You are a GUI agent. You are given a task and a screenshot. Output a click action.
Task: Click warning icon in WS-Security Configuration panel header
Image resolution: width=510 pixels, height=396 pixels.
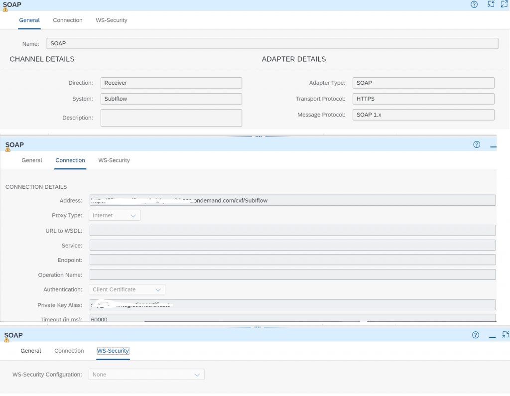[6, 340]
